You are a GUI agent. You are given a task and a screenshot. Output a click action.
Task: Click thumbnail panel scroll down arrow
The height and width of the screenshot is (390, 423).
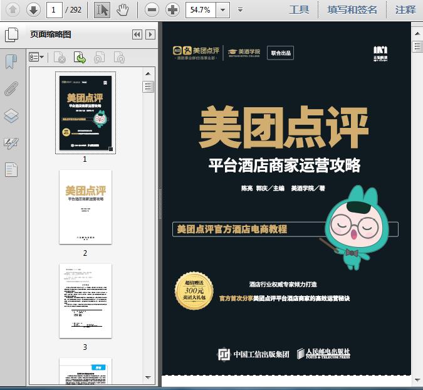pyautogui.click(x=148, y=377)
